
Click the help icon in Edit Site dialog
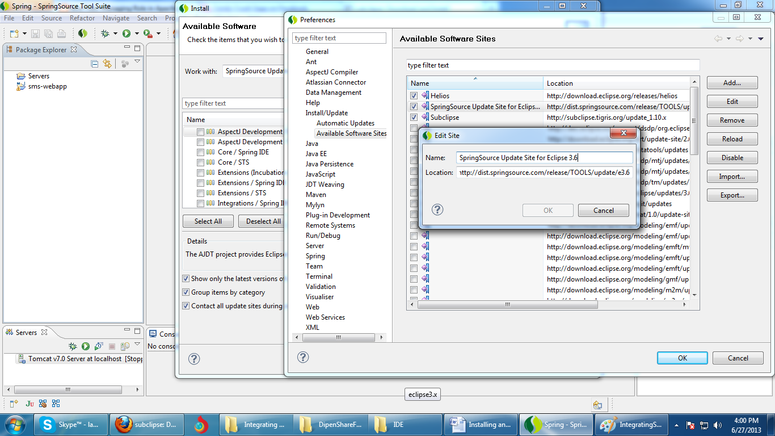(437, 210)
